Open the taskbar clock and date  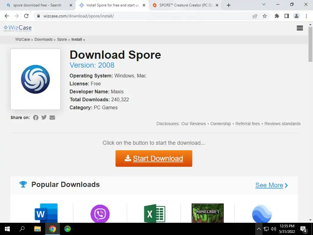[287, 229]
